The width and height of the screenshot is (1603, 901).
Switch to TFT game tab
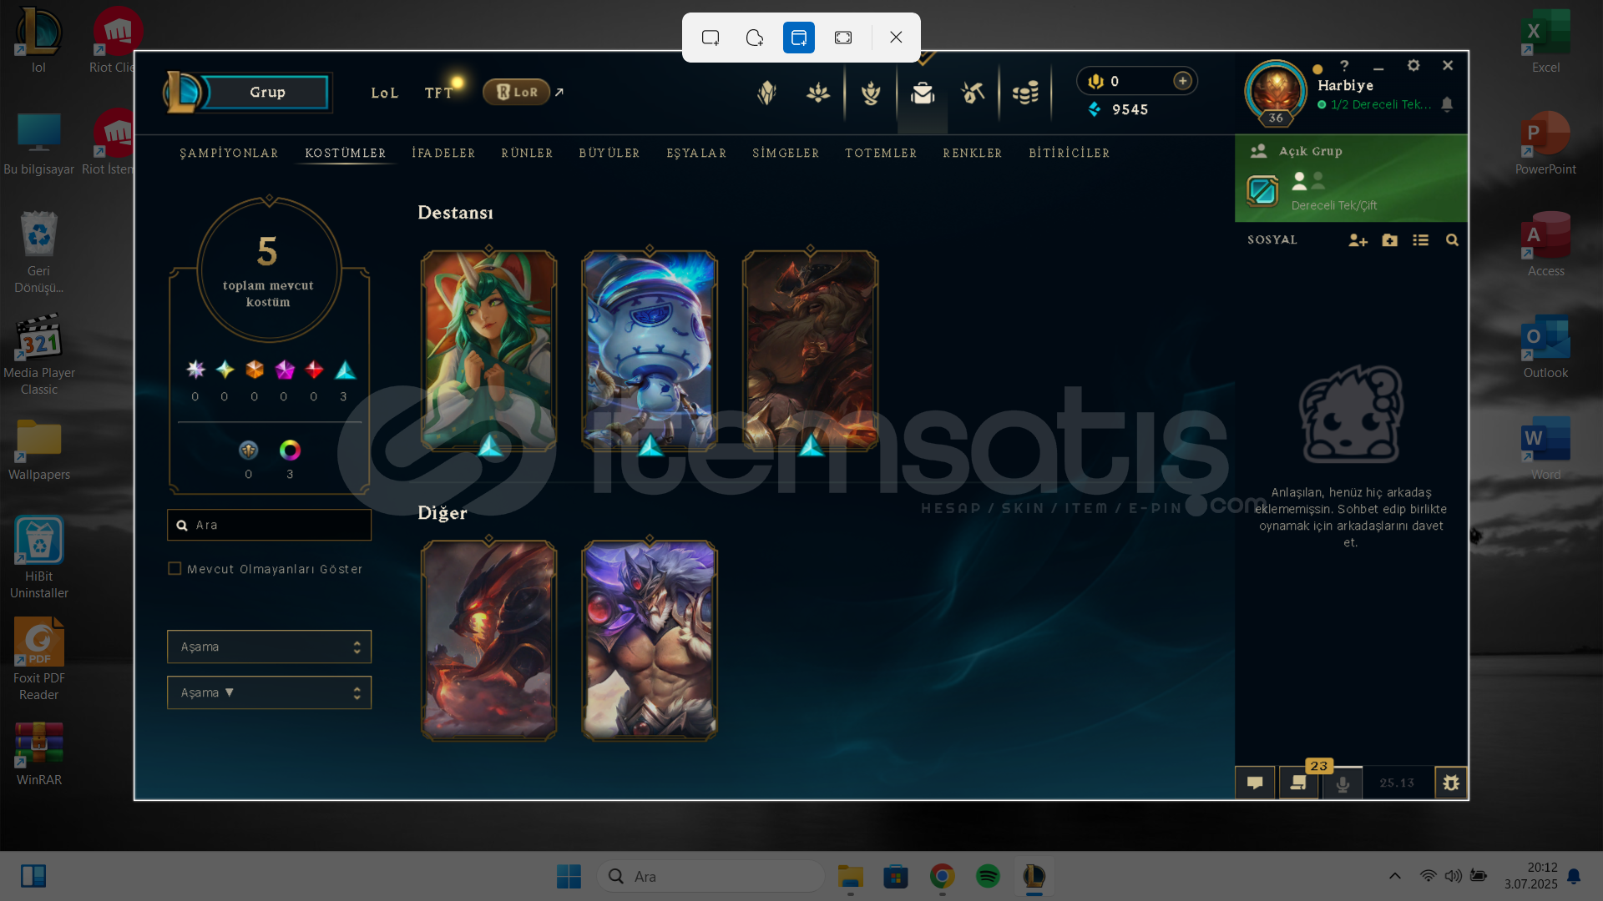438,93
